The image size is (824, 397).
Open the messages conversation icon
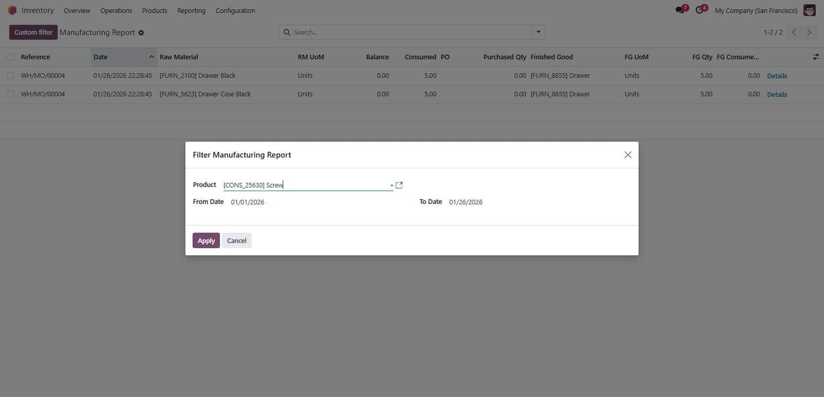pos(681,10)
